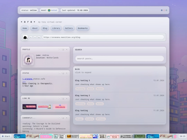Image resolution: width=187 pixels, height=140 pixels.
Task: Click the #notes tag under blog testing 2
Action: point(100,104)
